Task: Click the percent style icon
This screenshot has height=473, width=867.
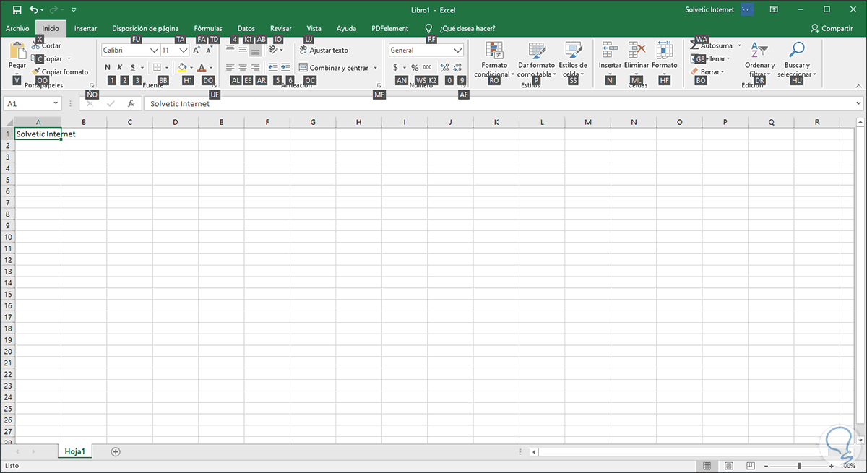Action: coord(415,68)
